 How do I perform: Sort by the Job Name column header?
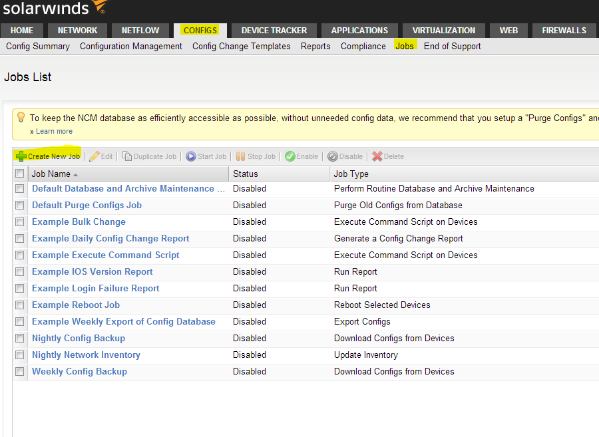tap(128, 174)
